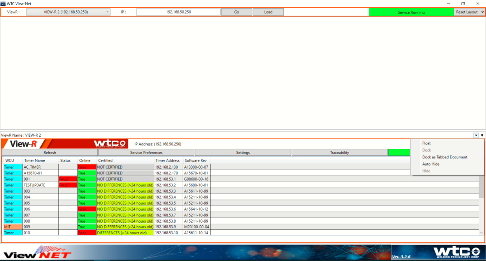Click the FAULT status cell for timer 001

click(68, 179)
